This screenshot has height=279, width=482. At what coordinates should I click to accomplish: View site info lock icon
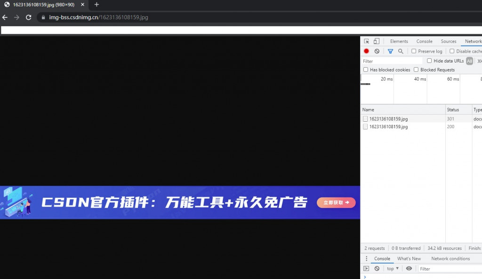pos(43,17)
